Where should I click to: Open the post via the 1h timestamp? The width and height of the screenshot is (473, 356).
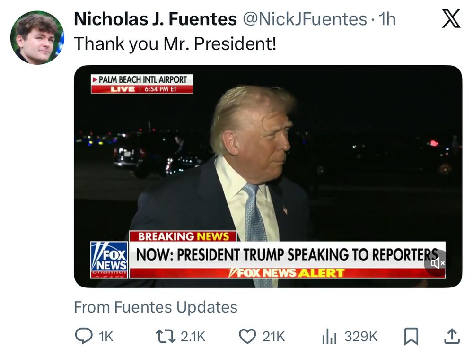coord(387,19)
